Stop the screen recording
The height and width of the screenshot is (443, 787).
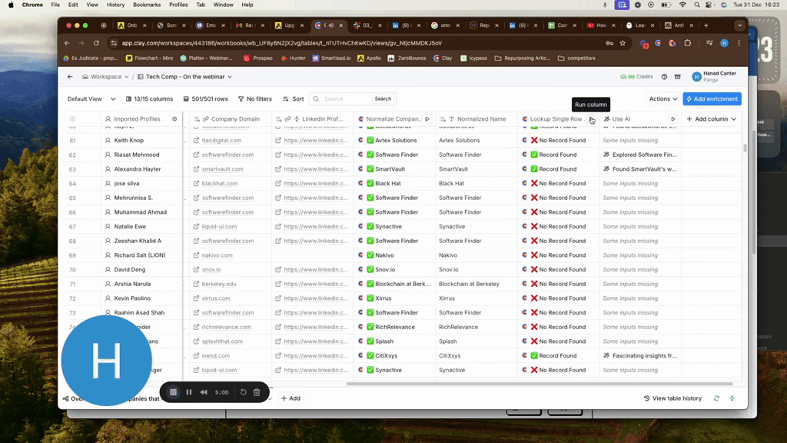tap(174, 392)
